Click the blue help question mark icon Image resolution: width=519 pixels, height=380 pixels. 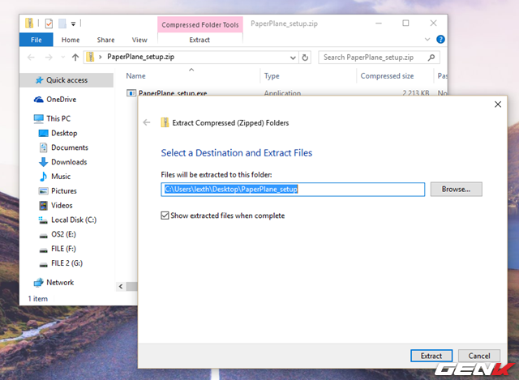[x=440, y=39]
